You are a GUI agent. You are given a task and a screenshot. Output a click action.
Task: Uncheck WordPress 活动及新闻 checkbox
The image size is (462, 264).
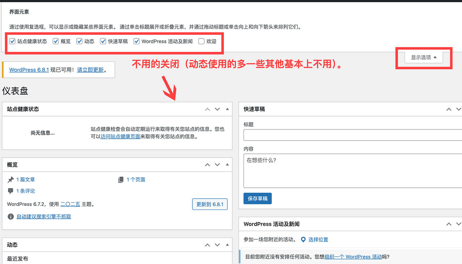136,41
